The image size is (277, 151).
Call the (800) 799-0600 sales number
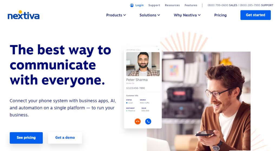point(222,5)
